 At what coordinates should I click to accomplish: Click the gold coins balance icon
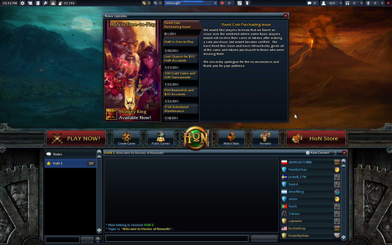(144, 3)
